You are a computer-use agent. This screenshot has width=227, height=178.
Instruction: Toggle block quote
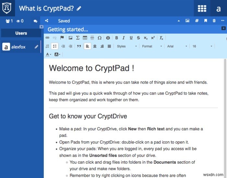[79, 46]
